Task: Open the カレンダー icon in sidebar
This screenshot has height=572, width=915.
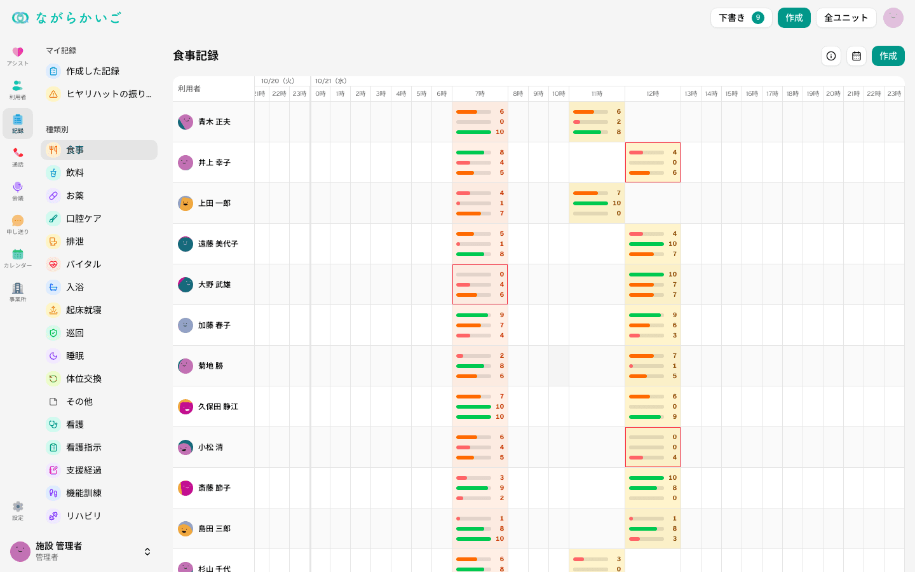Action: tap(18, 258)
